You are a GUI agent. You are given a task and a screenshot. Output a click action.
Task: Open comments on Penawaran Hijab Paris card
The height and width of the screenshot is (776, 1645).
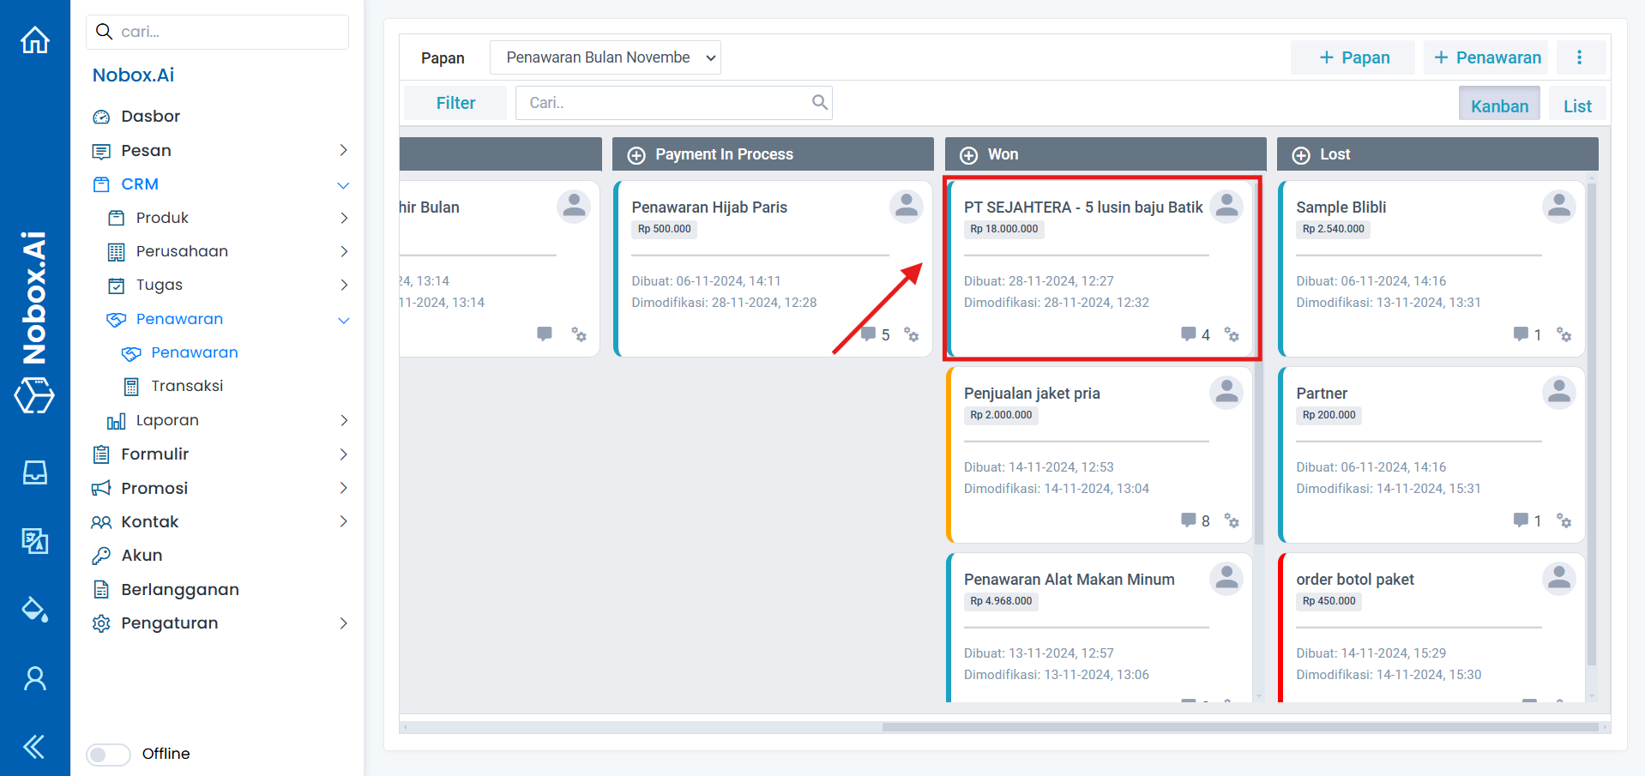869,334
